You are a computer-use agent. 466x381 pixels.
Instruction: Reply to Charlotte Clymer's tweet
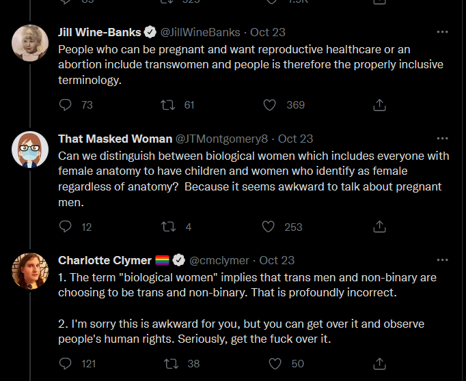66,363
